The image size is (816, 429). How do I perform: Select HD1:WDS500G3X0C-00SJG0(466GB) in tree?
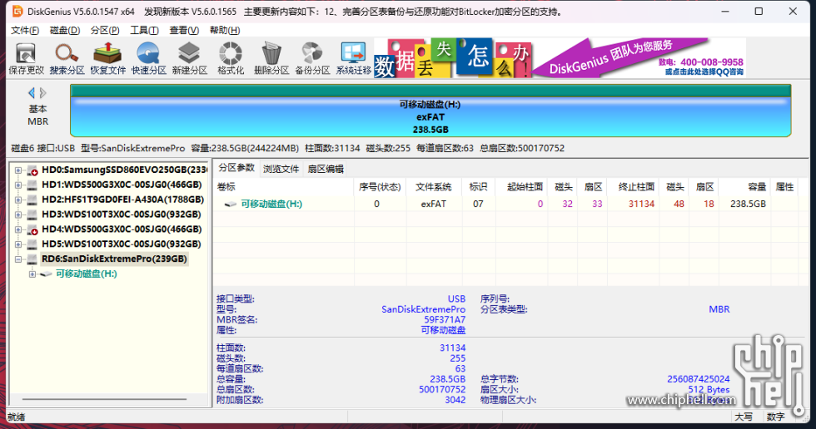[x=122, y=185]
